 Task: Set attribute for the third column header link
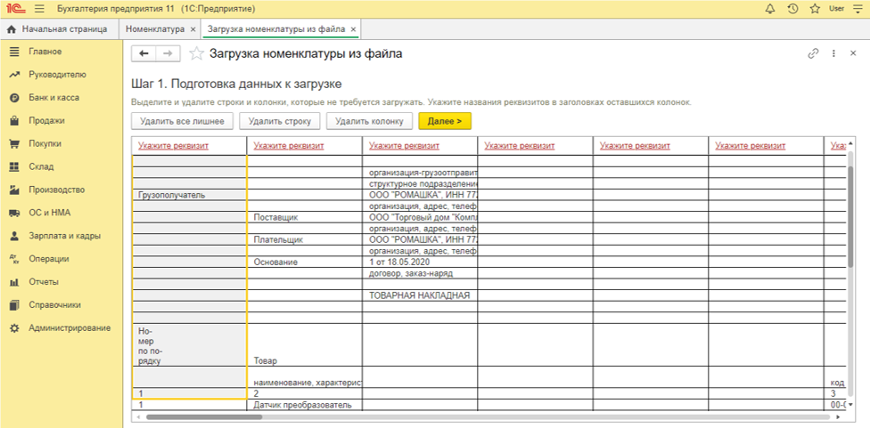click(404, 146)
